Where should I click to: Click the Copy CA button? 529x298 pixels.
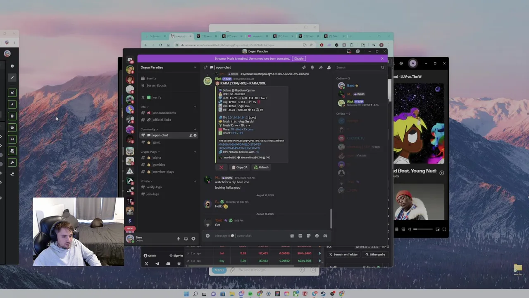[240, 167]
